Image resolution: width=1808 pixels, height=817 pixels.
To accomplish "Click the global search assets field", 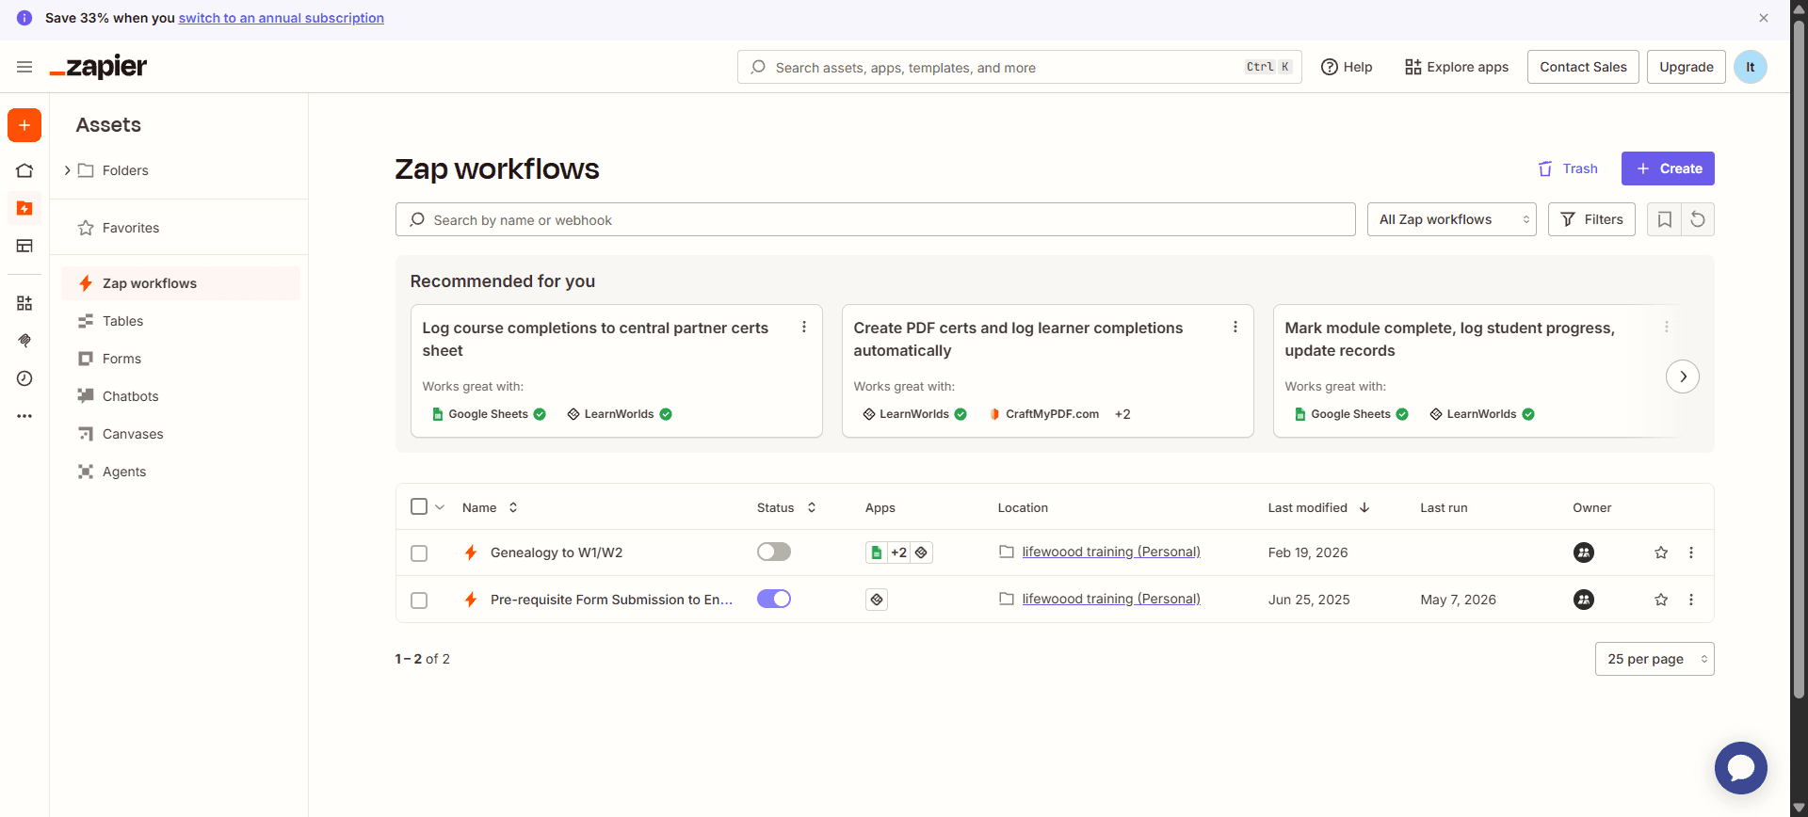I will [x=1019, y=67].
